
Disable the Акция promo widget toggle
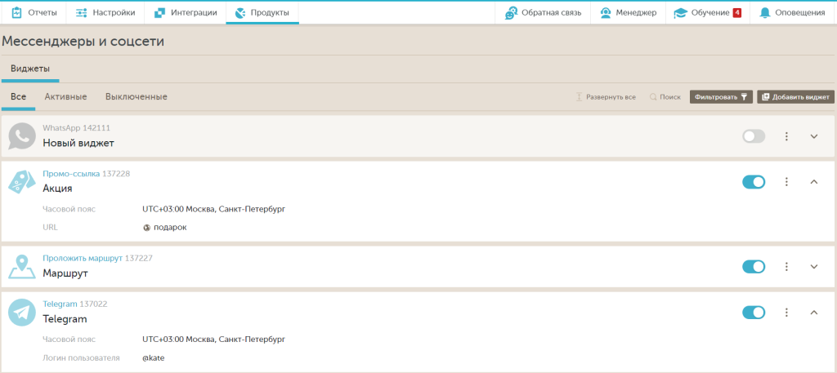point(754,182)
